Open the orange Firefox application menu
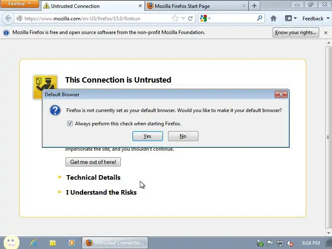 (x=20, y=4)
